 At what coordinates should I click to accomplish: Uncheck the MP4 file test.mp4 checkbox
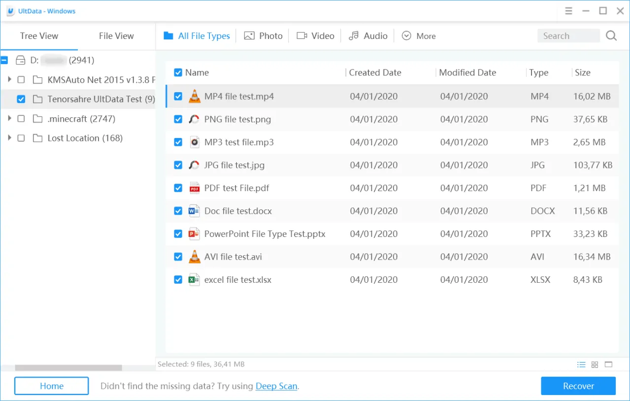pyautogui.click(x=178, y=97)
